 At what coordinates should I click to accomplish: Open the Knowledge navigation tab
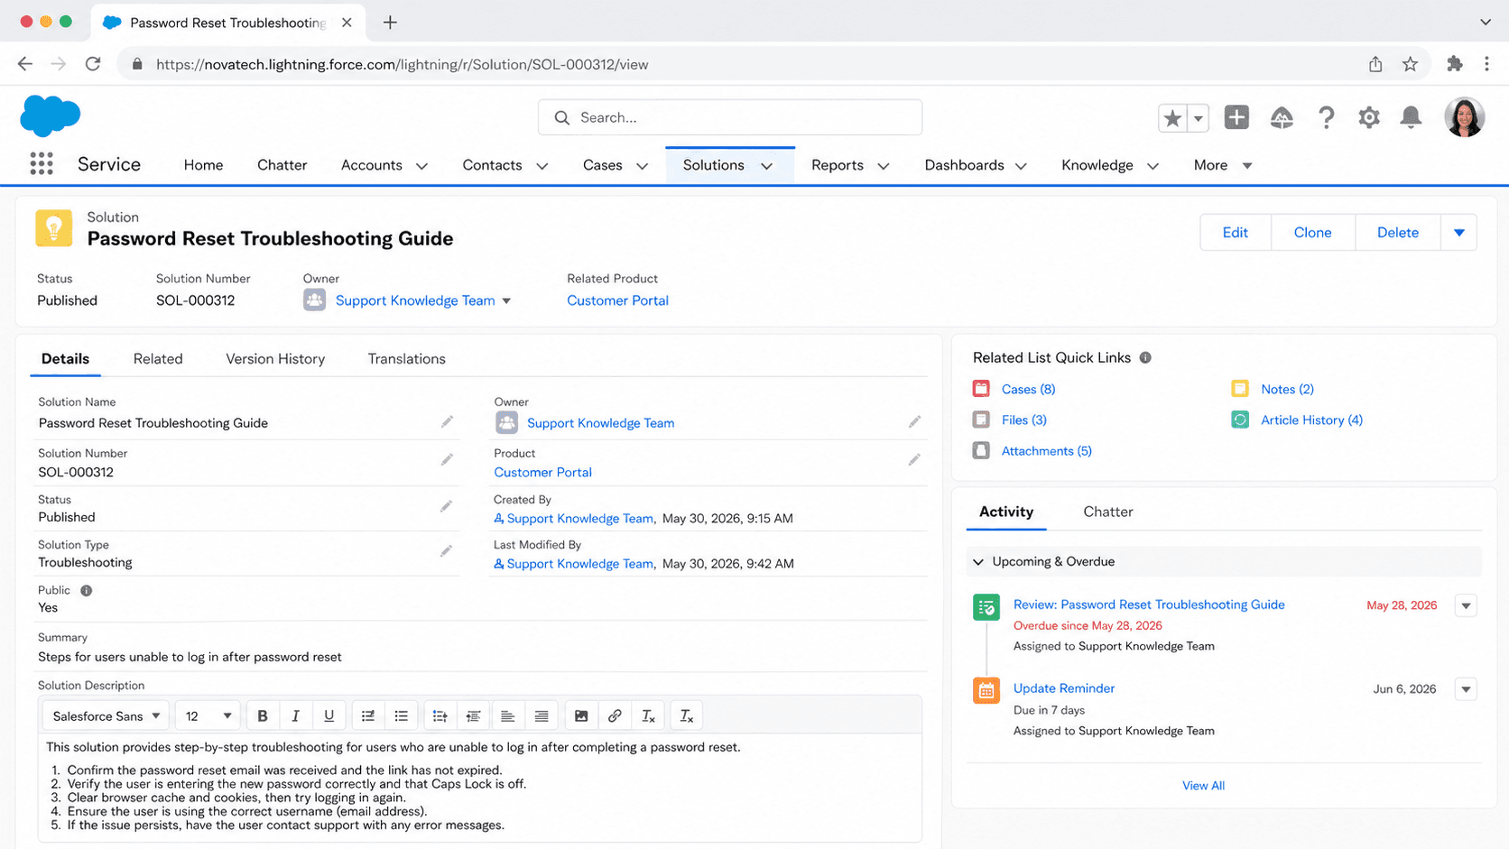(1097, 165)
